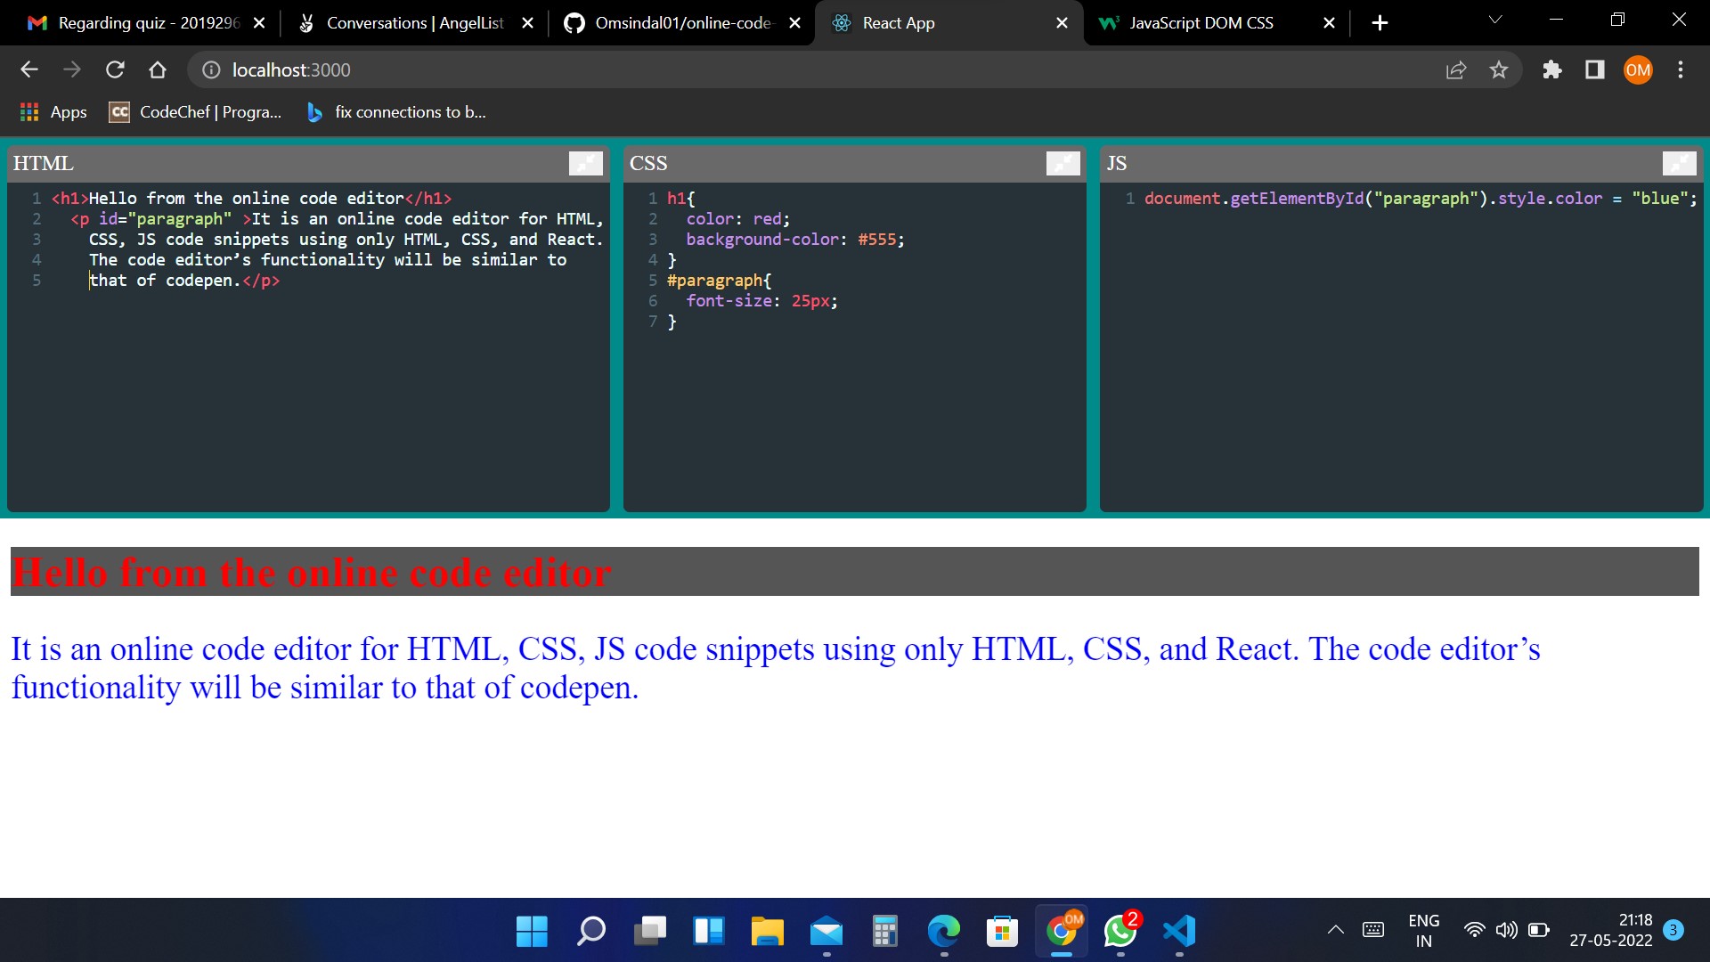Open Task View on taskbar

coord(649,931)
